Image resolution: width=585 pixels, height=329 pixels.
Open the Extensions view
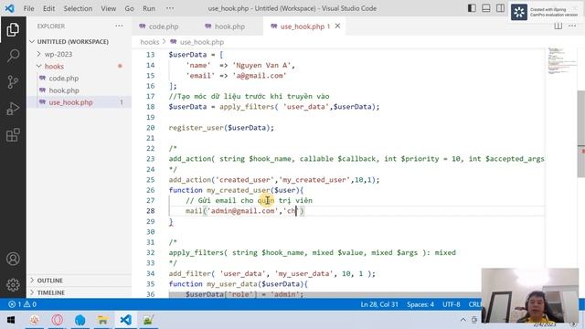click(x=13, y=135)
